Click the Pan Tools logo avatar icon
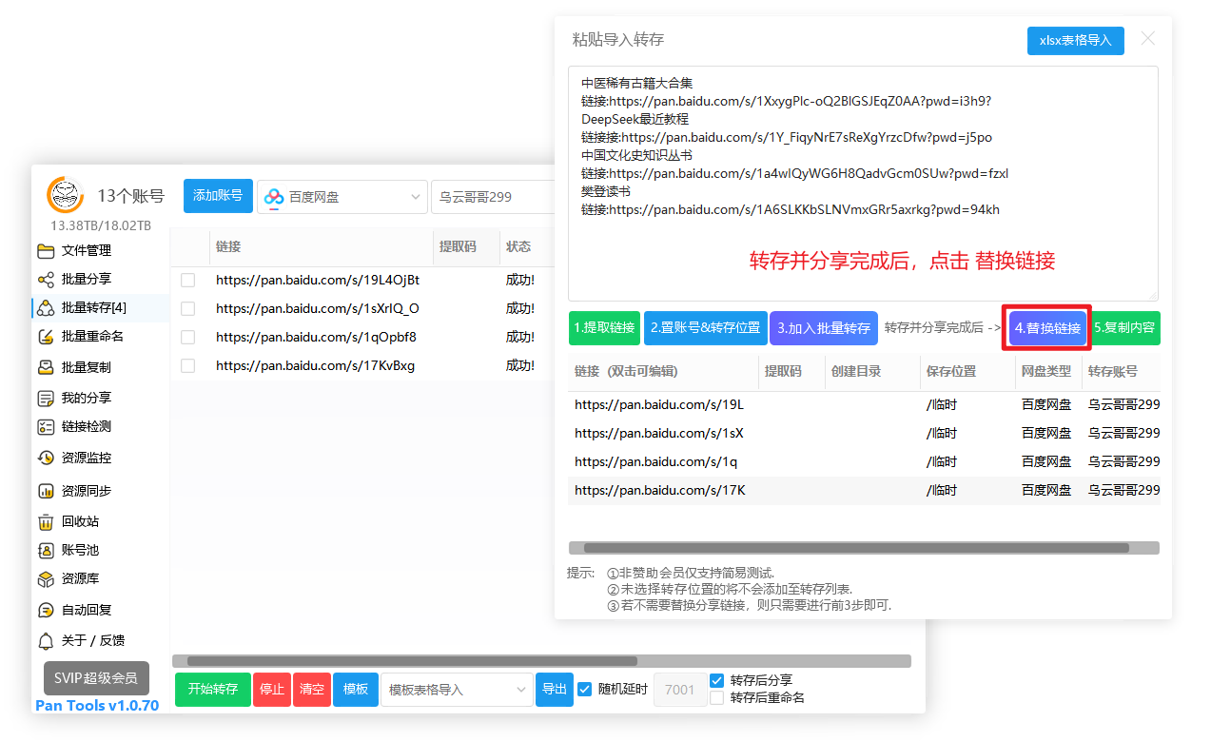The width and height of the screenshot is (1211, 742). click(66, 195)
